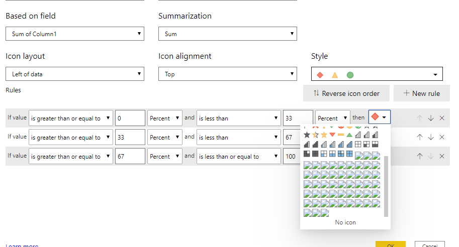Screen dimensions: 459x247
Task: Open the red diamond icon dropdown in first rule
Action: pyautogui.click(x=380, y=117)
